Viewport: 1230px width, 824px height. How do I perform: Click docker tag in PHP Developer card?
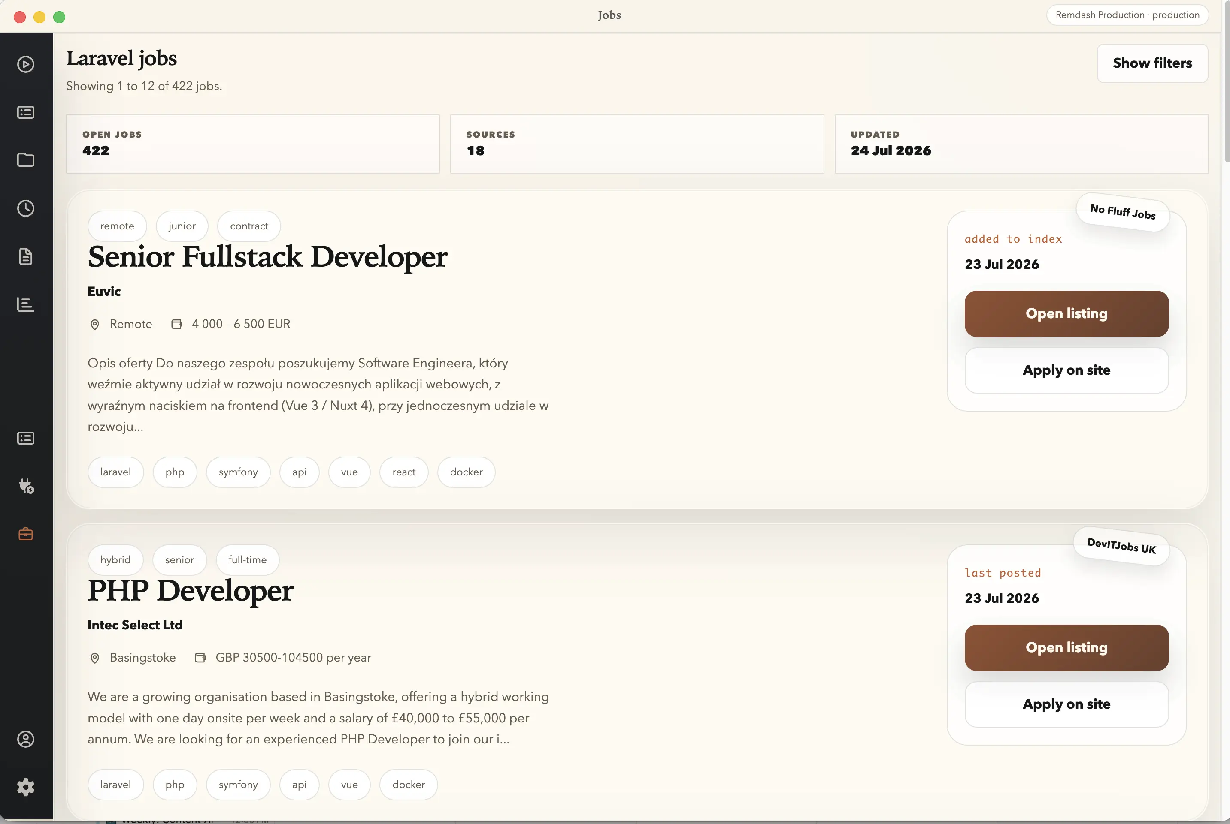click(409, 785)
